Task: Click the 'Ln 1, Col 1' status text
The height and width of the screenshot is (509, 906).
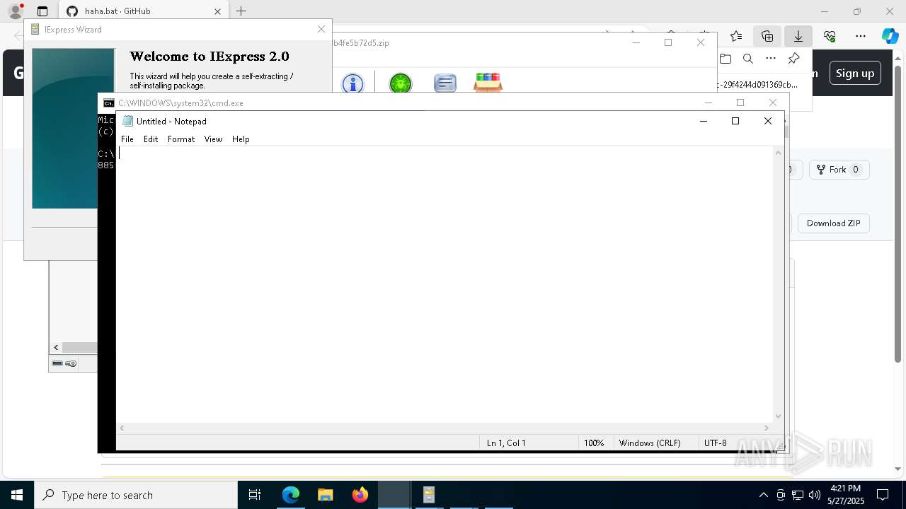Action: click(x=506, y=443)
